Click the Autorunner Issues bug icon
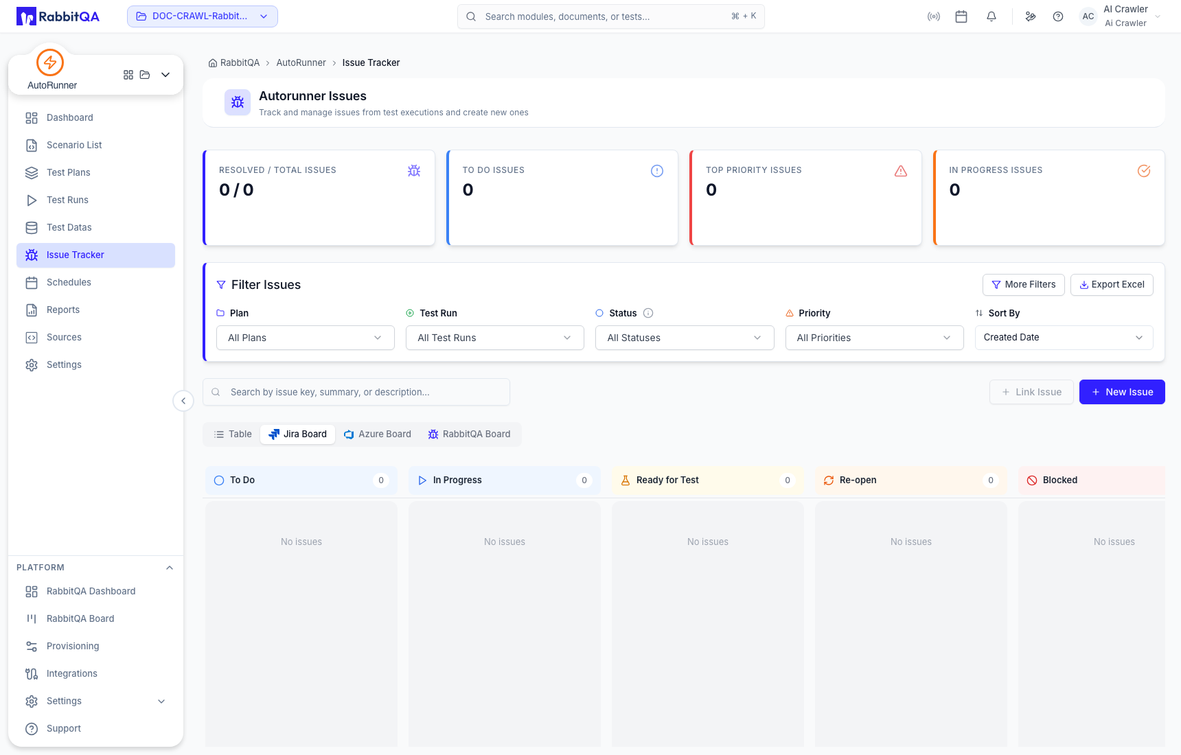 click(238, 102)
